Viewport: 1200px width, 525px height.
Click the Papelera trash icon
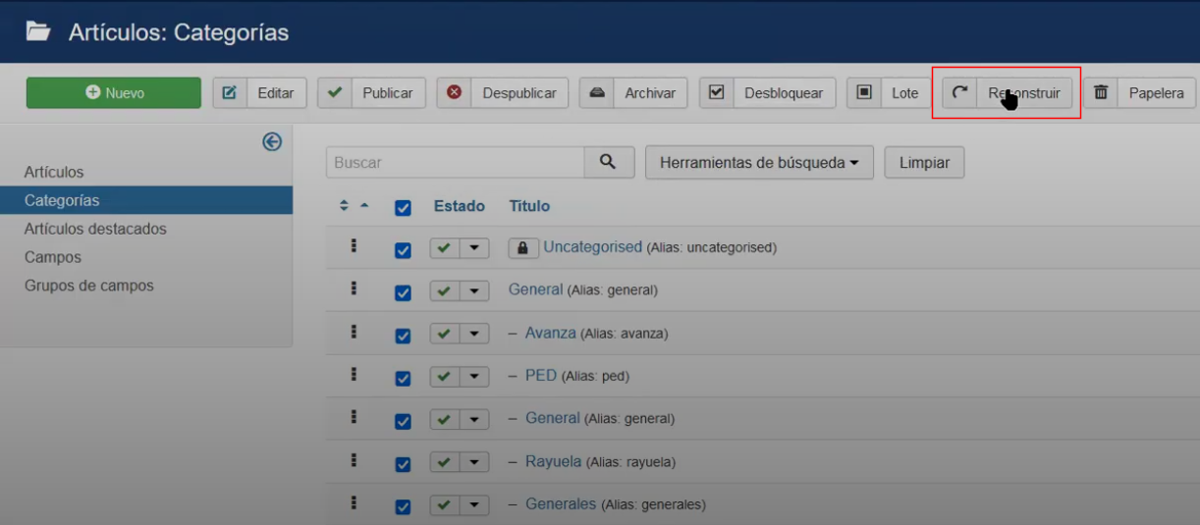[x=1101, y=93]
